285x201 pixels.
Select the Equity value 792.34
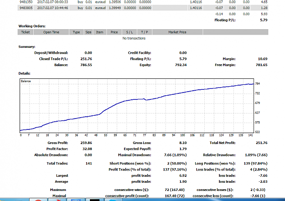click(181, 65)
